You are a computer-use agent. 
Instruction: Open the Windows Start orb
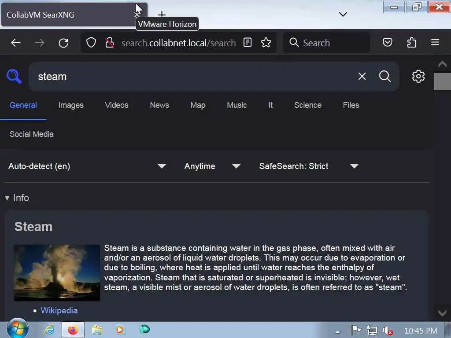pos(18,328)
